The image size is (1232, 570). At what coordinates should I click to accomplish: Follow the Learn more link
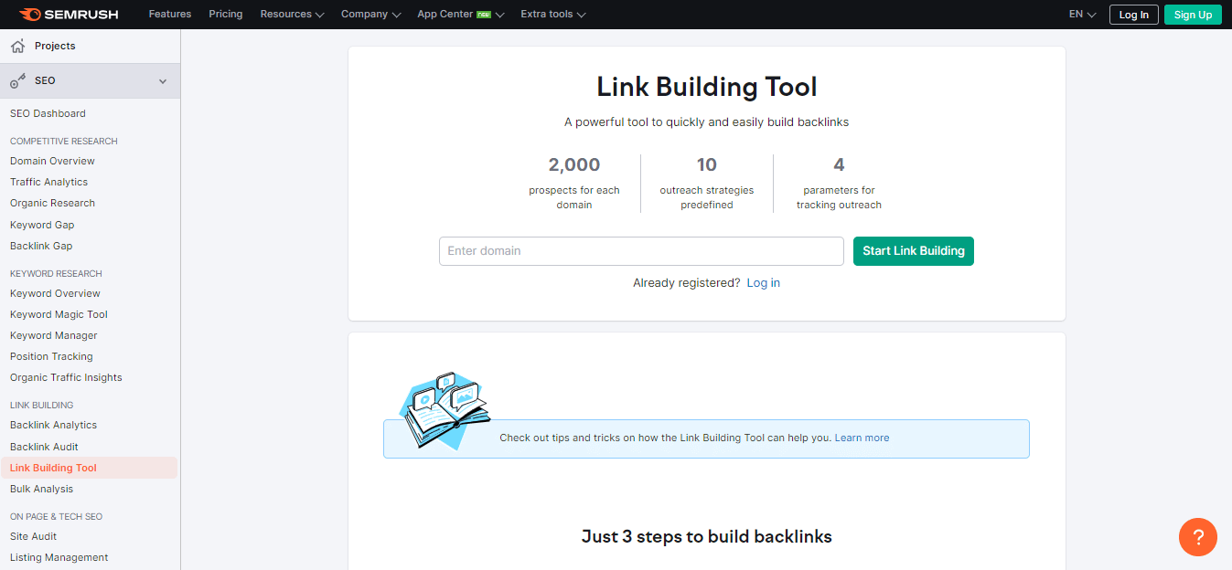(862, 438)
